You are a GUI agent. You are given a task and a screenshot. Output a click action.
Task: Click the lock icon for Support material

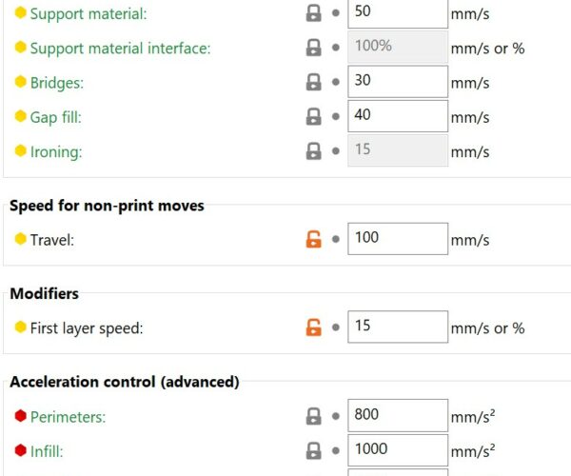click(x=313, y=13)
